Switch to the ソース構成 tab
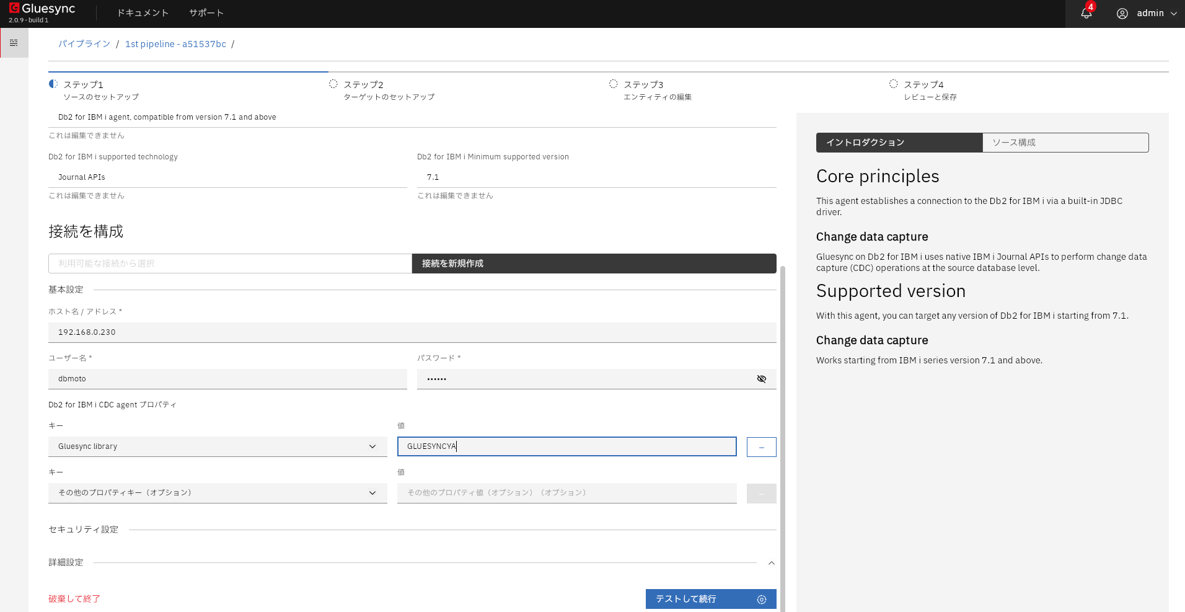Image resolution: width=1185 pixels, height=612 pixels. pos(1065,143)
